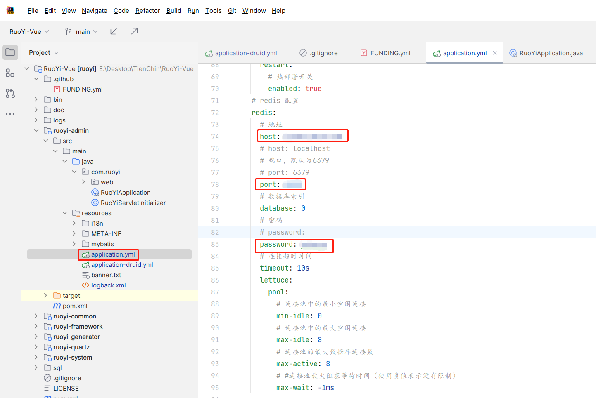Expand the mybatis folder

point(74,244)
